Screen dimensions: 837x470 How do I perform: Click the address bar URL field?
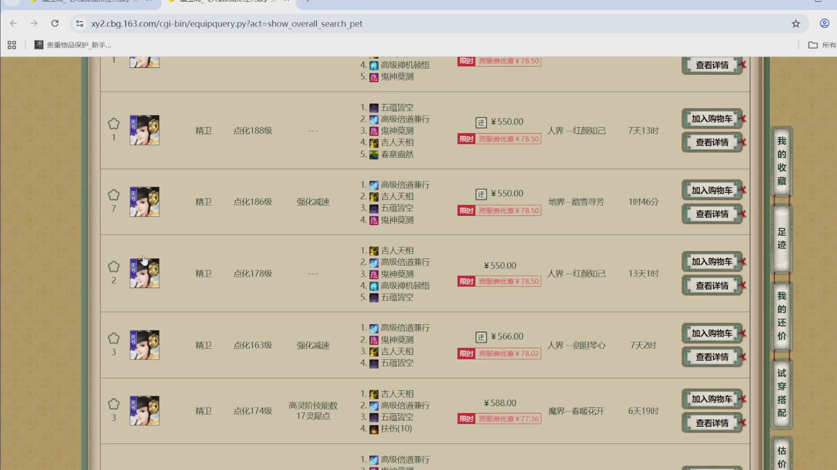coord(227,24)
